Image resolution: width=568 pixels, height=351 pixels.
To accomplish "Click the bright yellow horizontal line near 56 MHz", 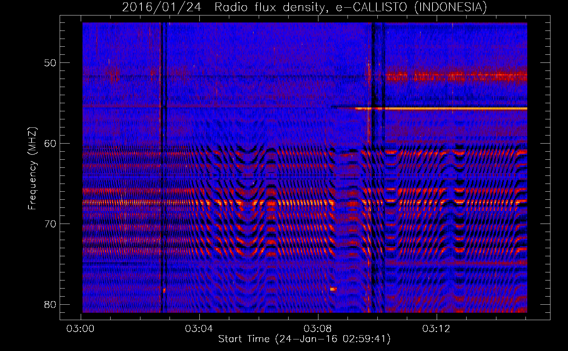I will [x=441, y=108].
